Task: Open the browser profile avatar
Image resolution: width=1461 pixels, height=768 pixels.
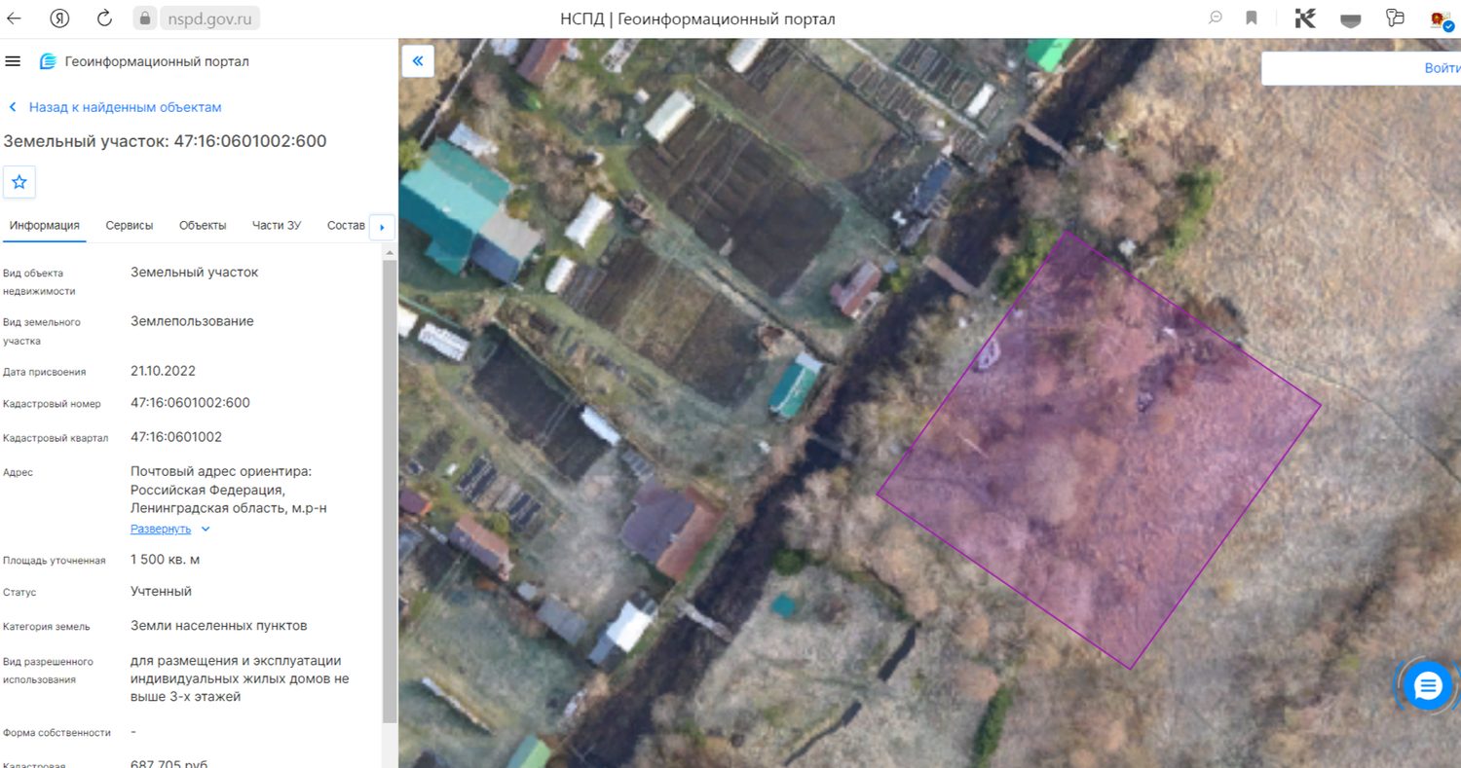Action: coord(1442,18)
